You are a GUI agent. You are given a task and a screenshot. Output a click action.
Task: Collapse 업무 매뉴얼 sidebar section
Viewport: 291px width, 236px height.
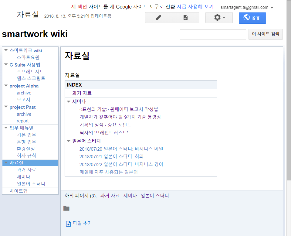(x=6, y=128)
